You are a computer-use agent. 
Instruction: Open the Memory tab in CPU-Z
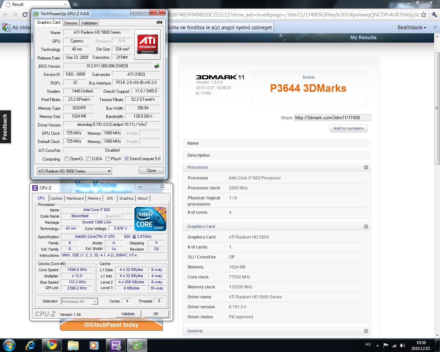click(x=94, y=198)
